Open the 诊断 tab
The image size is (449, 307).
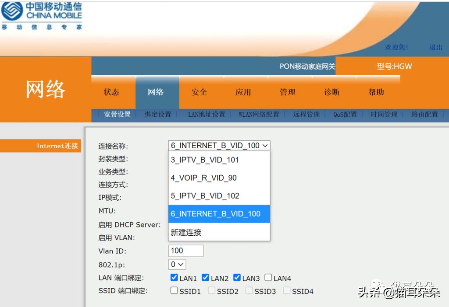pos(332,92)
